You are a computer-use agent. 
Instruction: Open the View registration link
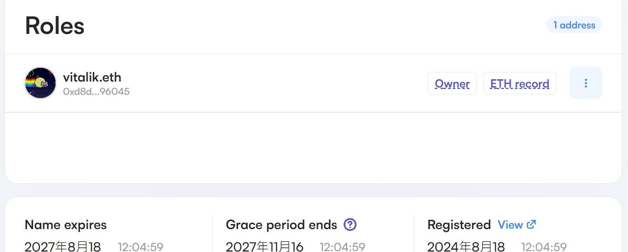point(510,225)
